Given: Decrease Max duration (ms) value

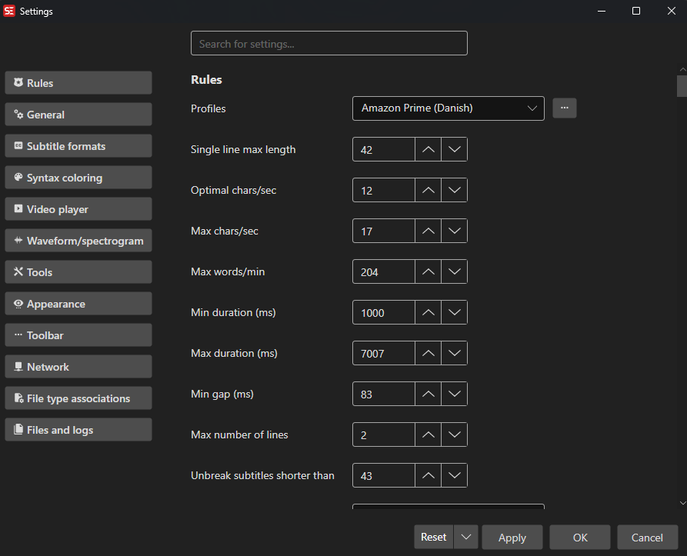Looking at the screenshot, I should pos(455,353).
